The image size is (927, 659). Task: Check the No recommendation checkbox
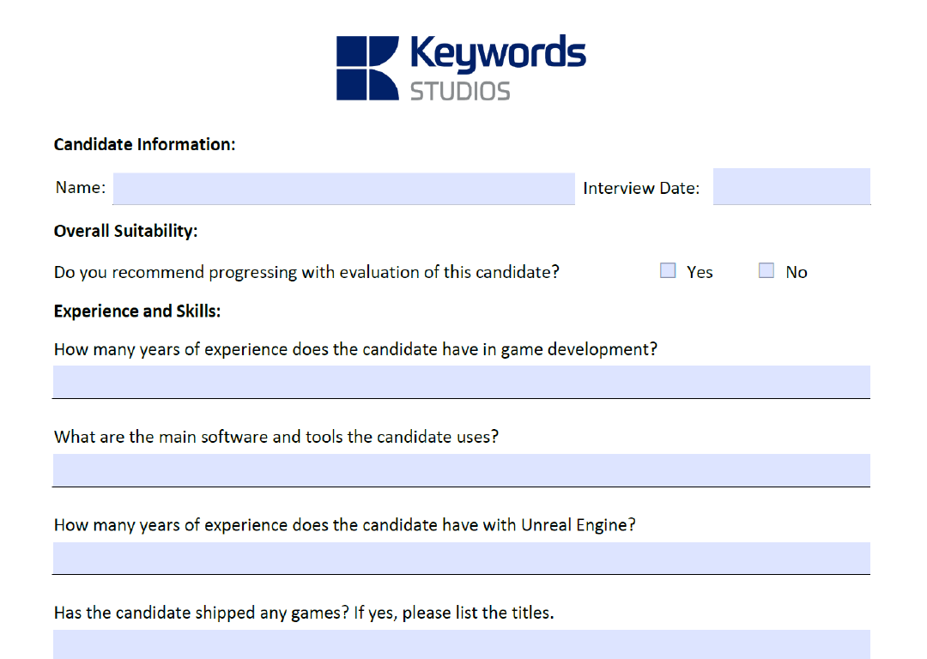pos(766,271)
